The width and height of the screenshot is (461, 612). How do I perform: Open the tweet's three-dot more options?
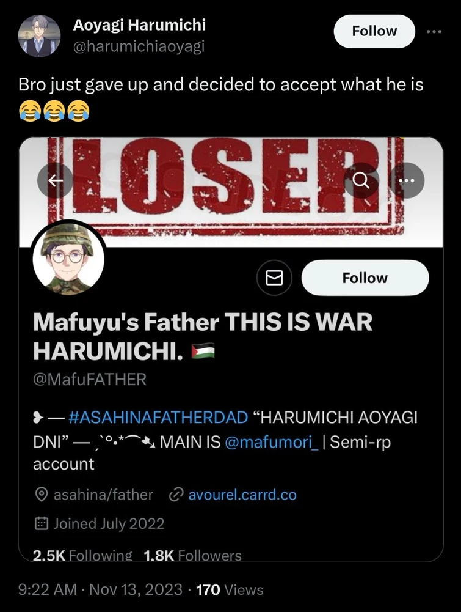tap(434, 32)
